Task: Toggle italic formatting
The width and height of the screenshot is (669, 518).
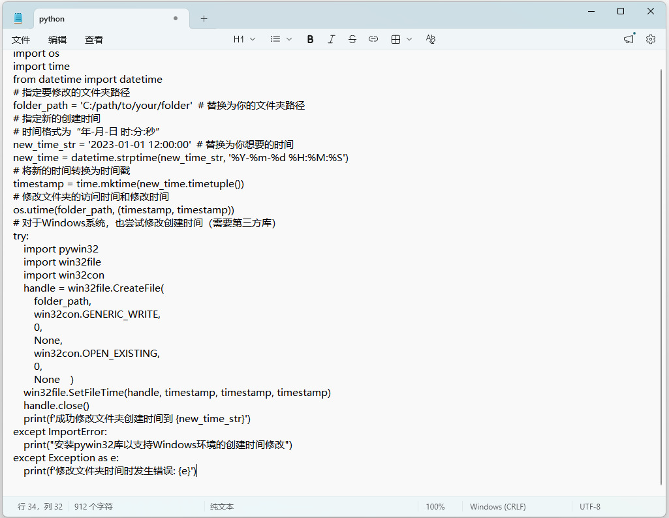Action: tap(331, 39)
